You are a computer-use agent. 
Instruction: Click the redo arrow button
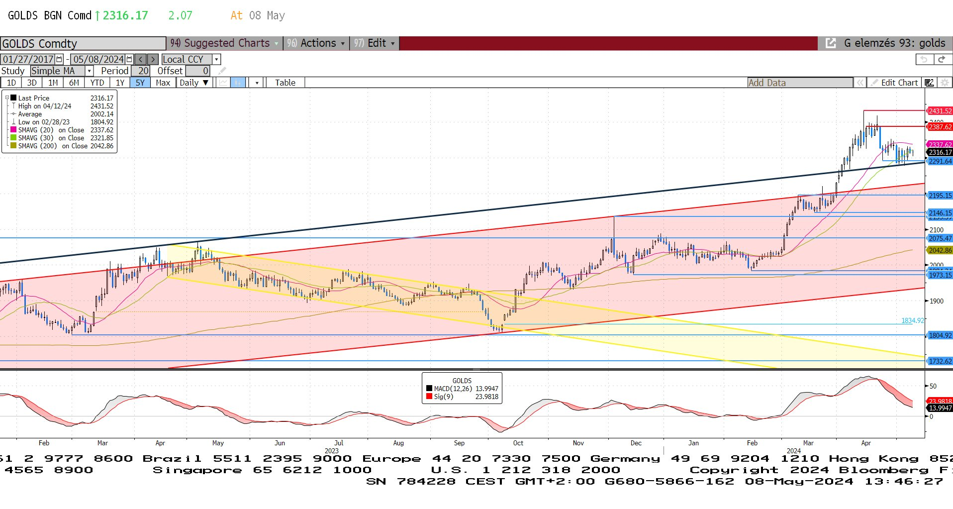(941, 59)
